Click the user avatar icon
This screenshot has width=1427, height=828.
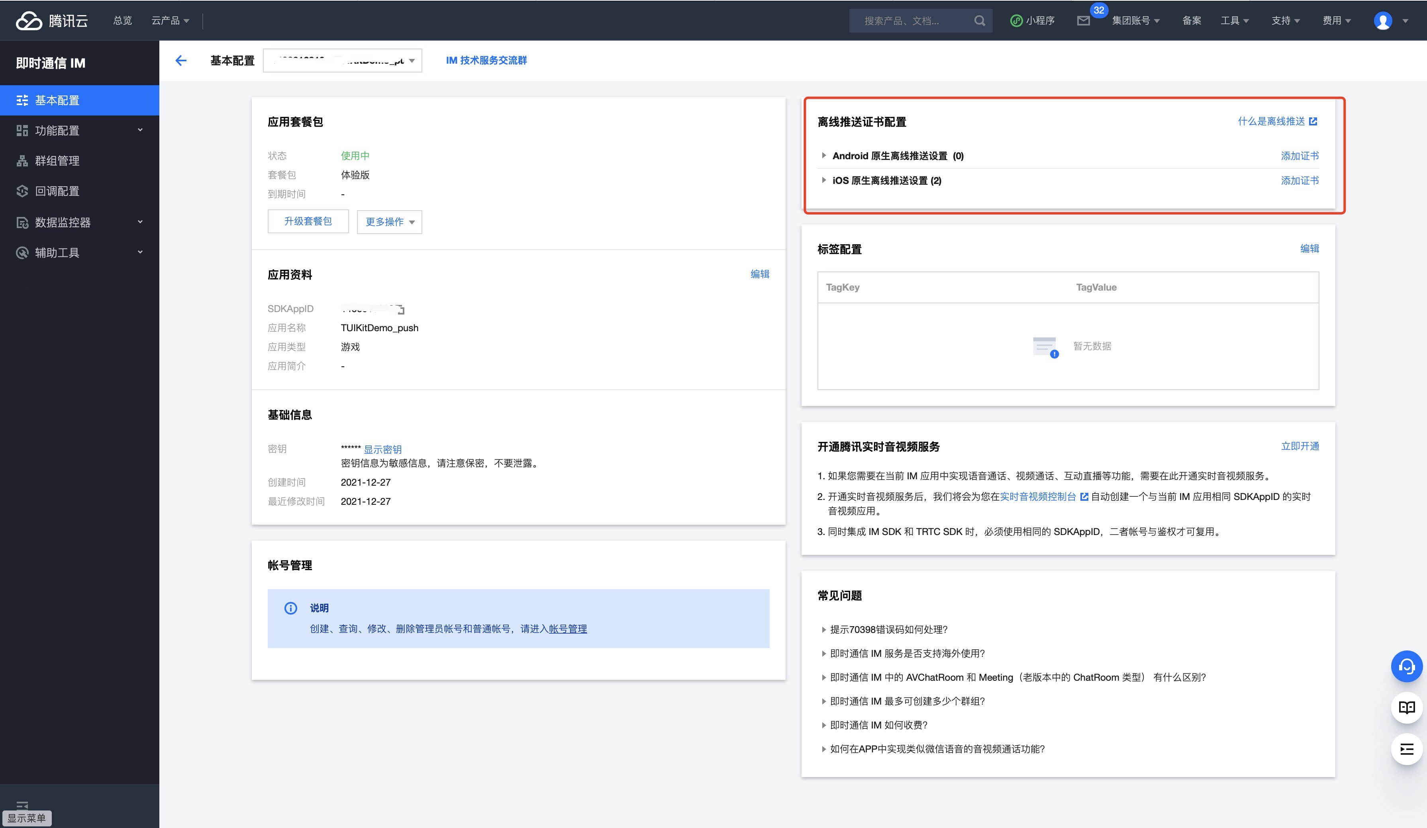click(1382, 21)
